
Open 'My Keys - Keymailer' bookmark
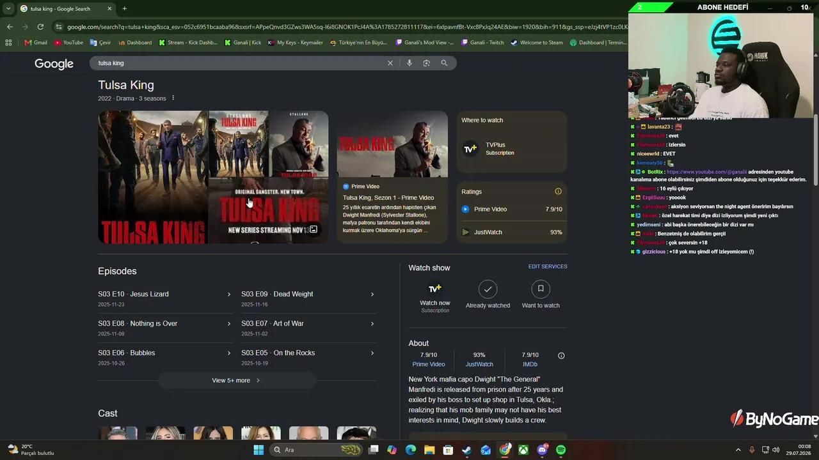pos(296,43)
